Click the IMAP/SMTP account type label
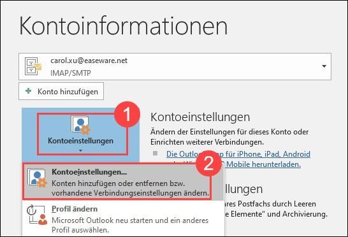Screen dimensions: 348x237 click(x=71, y=73)
